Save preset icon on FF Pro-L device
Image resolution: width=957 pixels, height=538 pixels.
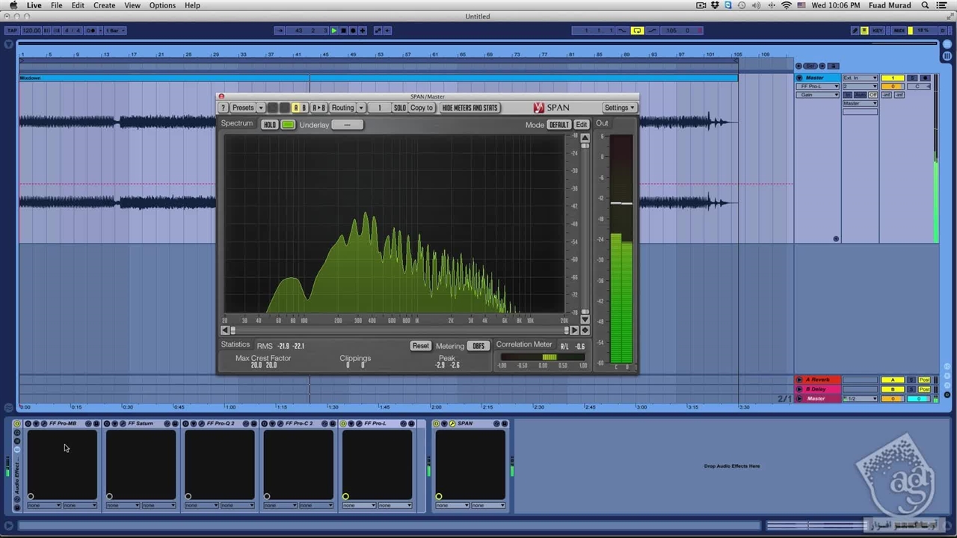pos(411,424)
